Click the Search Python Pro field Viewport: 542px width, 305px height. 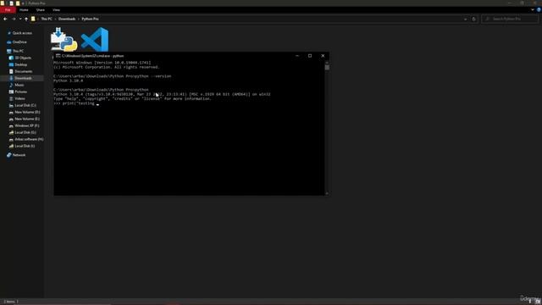click(510, 19)
